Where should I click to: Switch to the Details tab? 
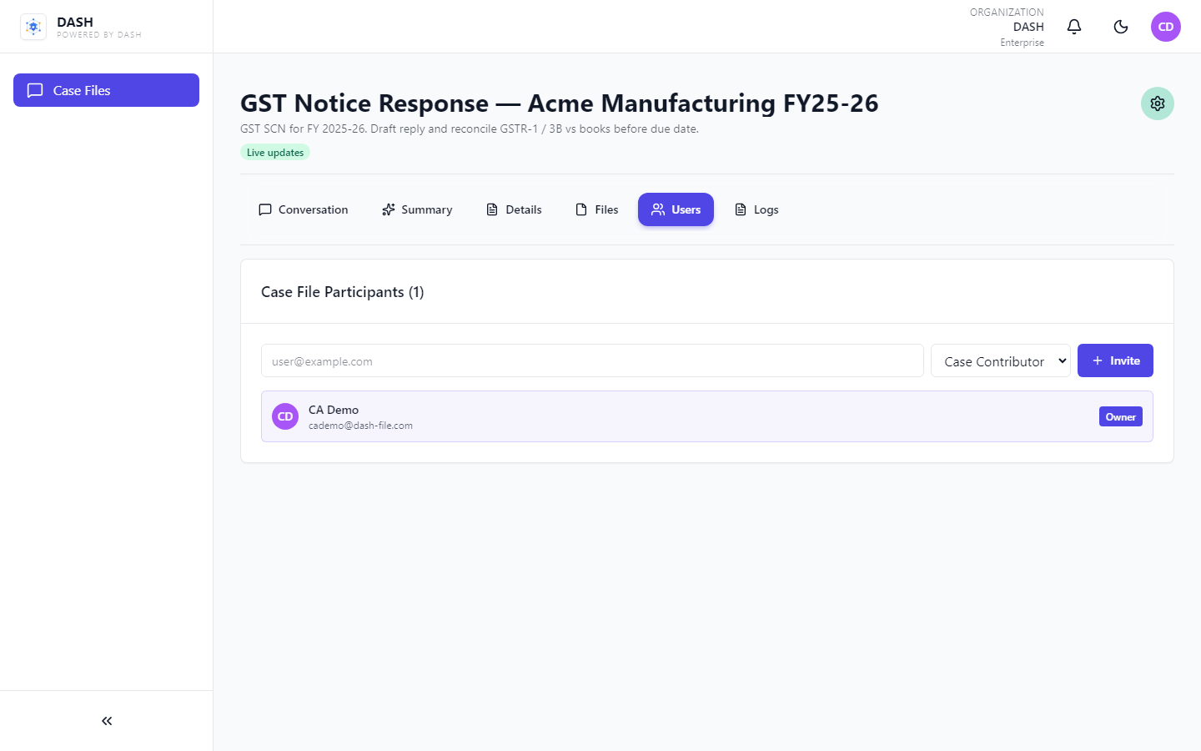click(514, 209)
